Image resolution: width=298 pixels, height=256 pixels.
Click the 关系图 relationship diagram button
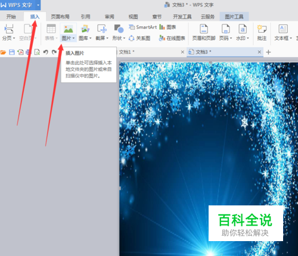coord(139,38)
